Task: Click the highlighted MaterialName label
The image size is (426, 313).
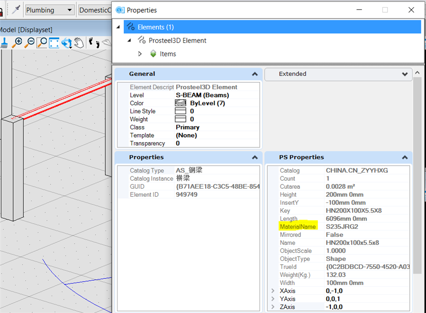Action: [298, 227]
